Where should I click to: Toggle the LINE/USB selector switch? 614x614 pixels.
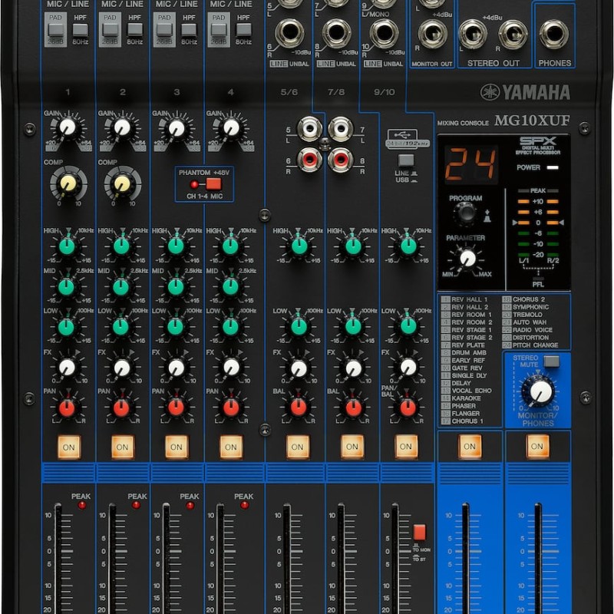pyautogui.click(x=406, y=160)
